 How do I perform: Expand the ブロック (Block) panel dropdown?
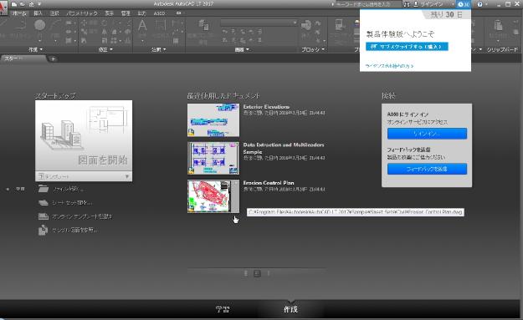pos(313,49)
